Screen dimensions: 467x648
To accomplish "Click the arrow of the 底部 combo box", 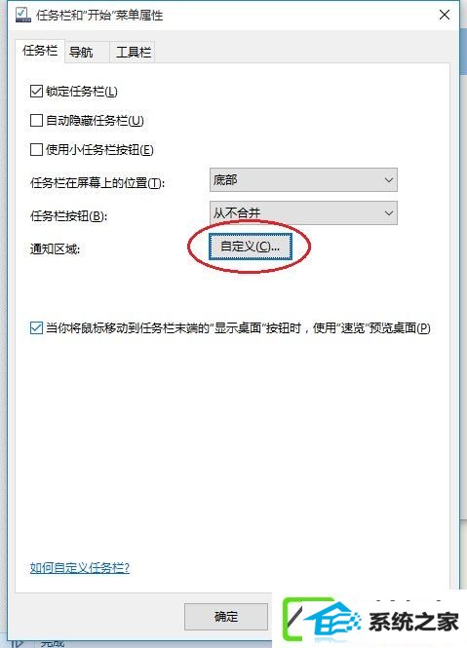I will coord(388,180).
